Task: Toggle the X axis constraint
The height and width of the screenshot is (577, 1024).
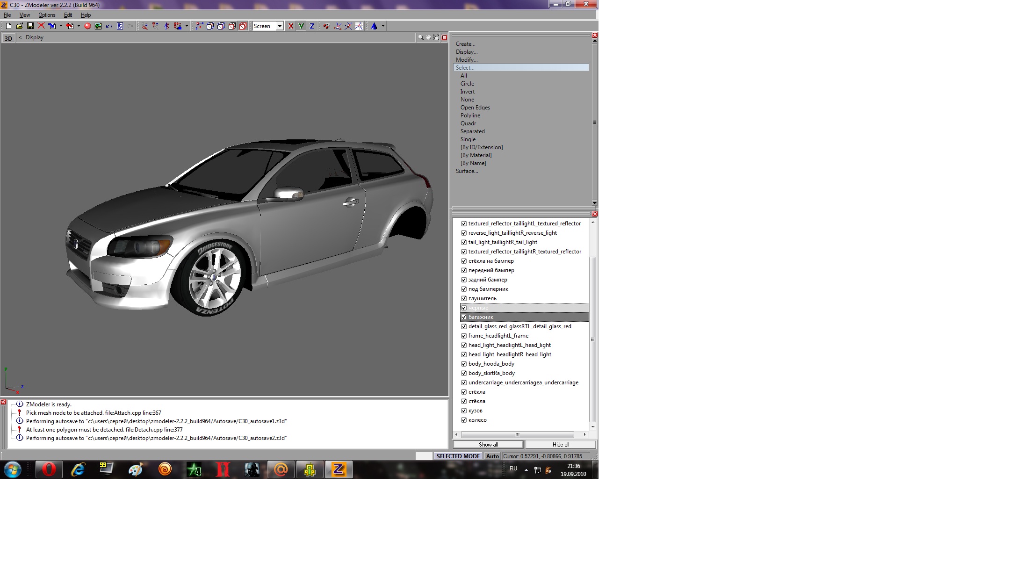Action: 291,26
